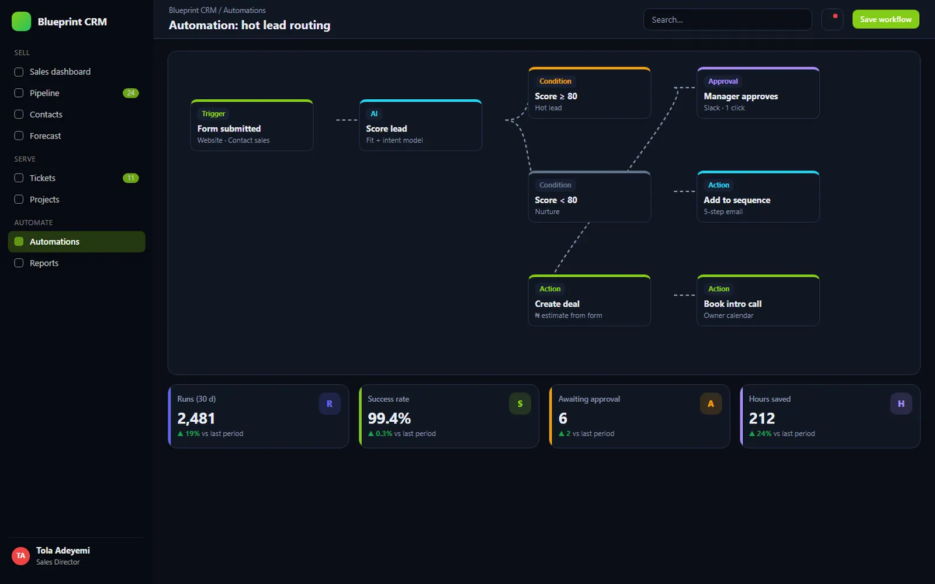Click the 2,481 runs value

196,419
